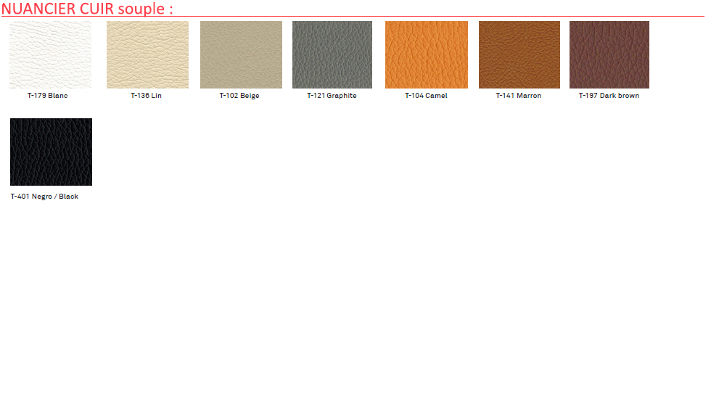Click the "T-121 Graphite" label
The image size is (711, 399).
[x=332, y=96]
